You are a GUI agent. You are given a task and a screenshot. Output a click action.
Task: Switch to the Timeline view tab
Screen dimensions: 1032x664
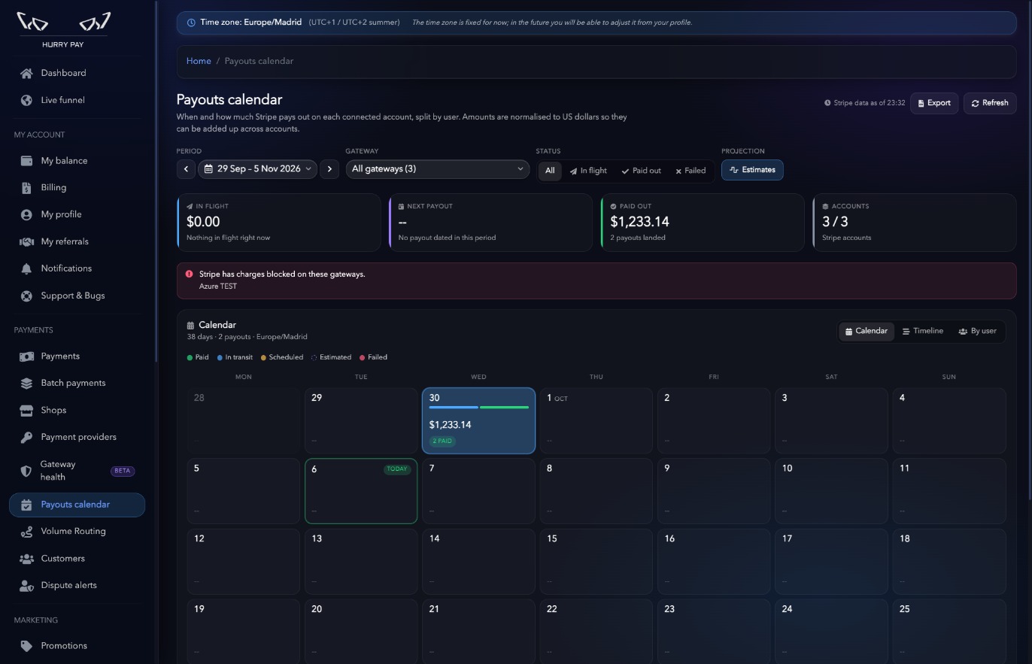click(x=923, y=332)
